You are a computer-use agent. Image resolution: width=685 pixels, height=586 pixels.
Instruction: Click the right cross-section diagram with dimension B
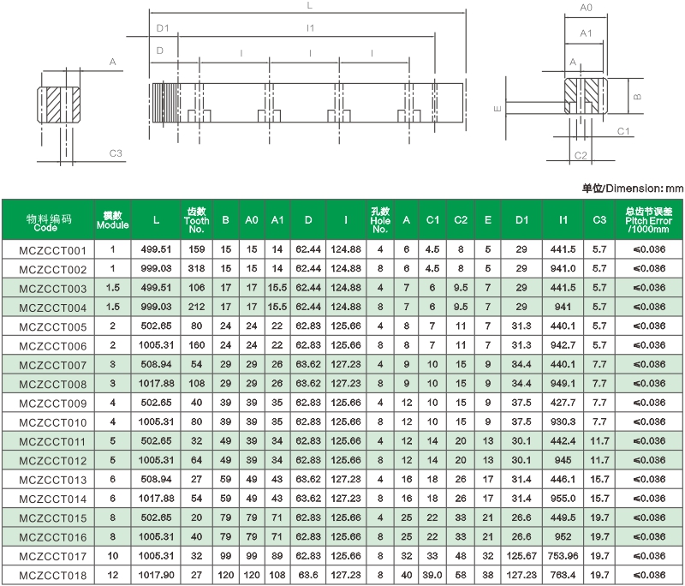click(586, 96)
